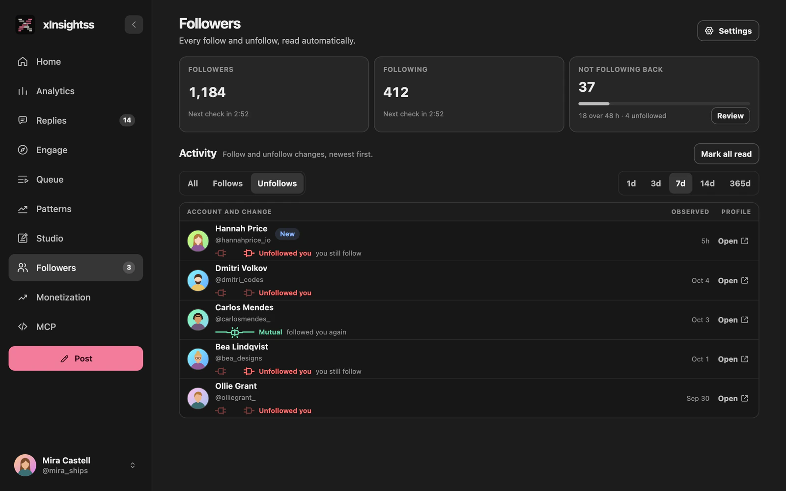Click external-link icon in Carlos Mendes row
This screenshot has width=786, height=491.
745,320
